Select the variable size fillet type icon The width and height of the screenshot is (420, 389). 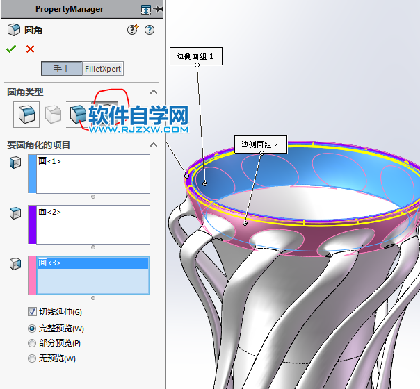click(53, 115)
